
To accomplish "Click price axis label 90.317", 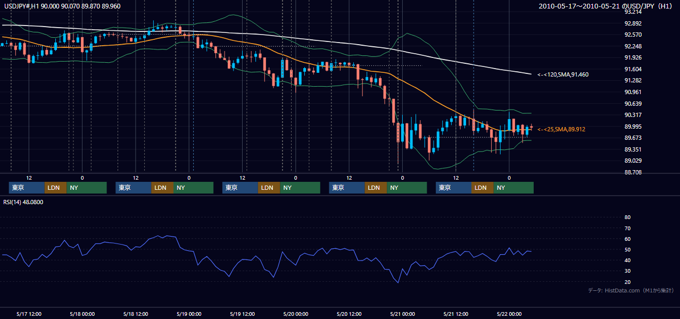I will 633,115.
